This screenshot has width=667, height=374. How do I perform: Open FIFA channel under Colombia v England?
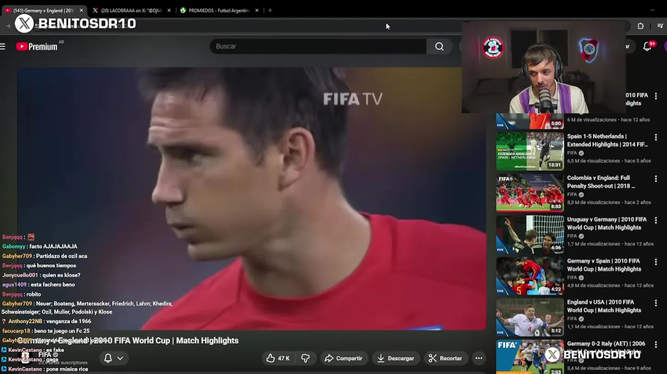[x=572, y=195]
